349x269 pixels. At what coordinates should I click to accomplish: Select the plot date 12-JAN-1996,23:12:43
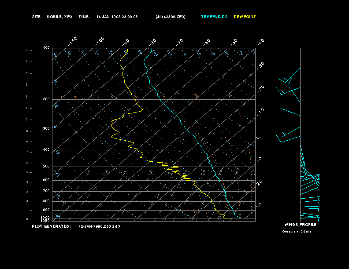point(100,226)
